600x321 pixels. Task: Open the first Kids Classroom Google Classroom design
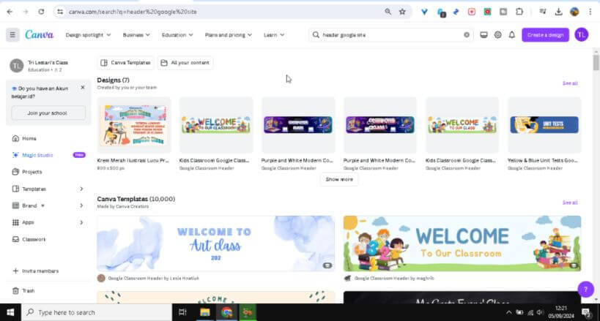pyautogui.click(x=216, y=125)
